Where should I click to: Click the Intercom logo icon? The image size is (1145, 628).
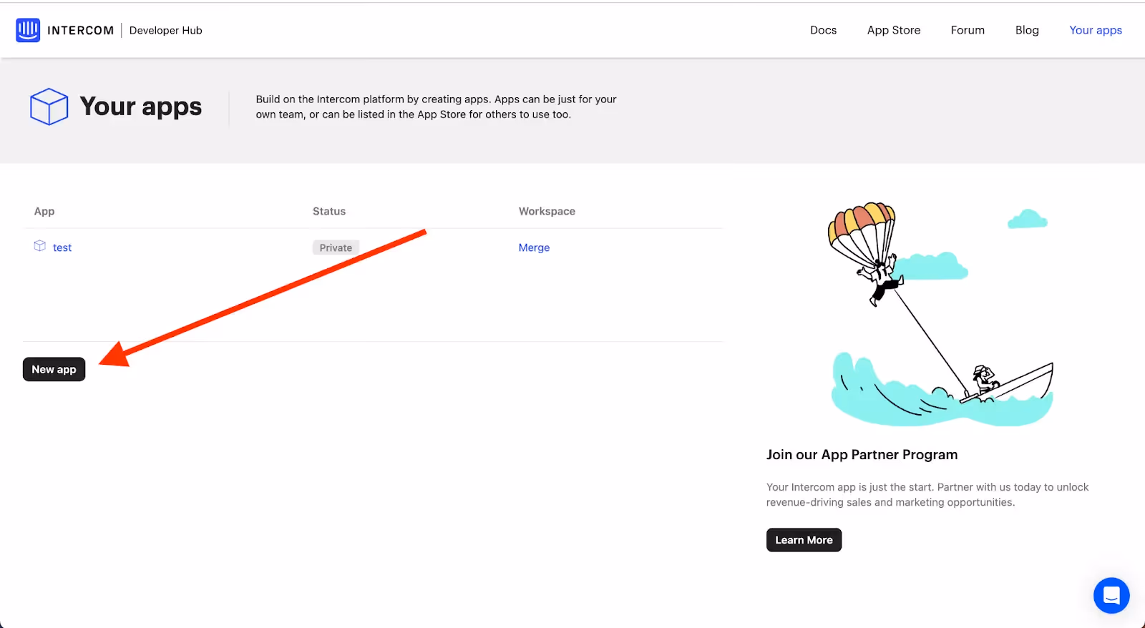coord(28,30)
